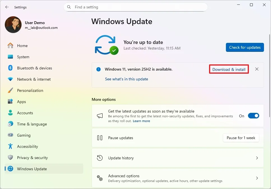Open Privacy & security via its shield icon
The height and width of the screenshot is (189, 271).
pos(10,158)
